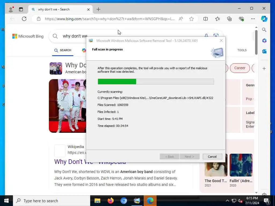Click 'Files Scanned: 1060559' text
This screenshot has height=206, width=275.
pos(113,105)
